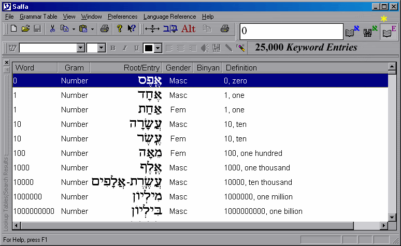The image size is (401, 246).
Task: Toggle the English dictionary E book button
Action: point(389,31)
